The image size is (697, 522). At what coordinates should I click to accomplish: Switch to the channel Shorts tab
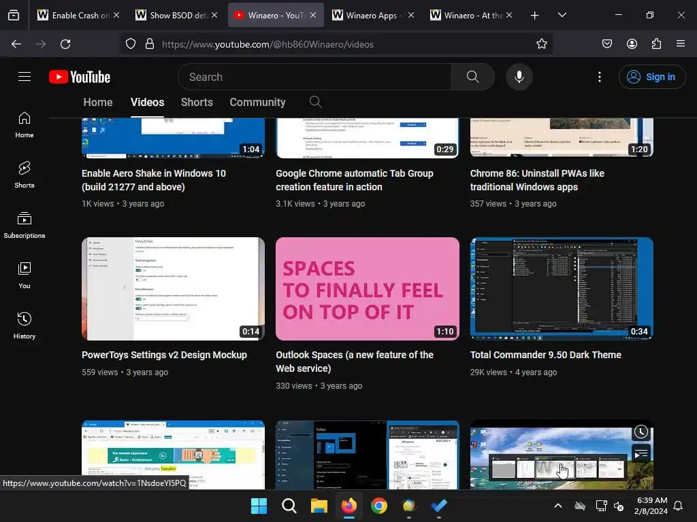point(197,102)
